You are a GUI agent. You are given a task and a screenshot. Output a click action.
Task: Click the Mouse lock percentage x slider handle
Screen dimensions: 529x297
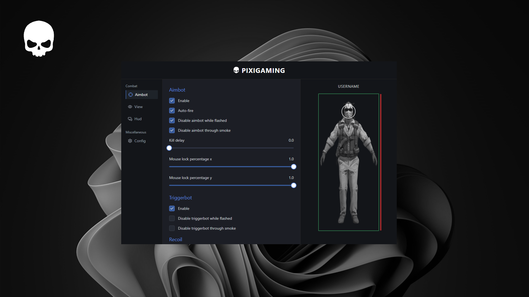(x=294, y=167)
